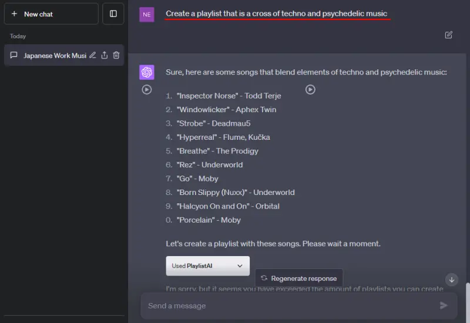Click Regenerate response

(299, 278)
